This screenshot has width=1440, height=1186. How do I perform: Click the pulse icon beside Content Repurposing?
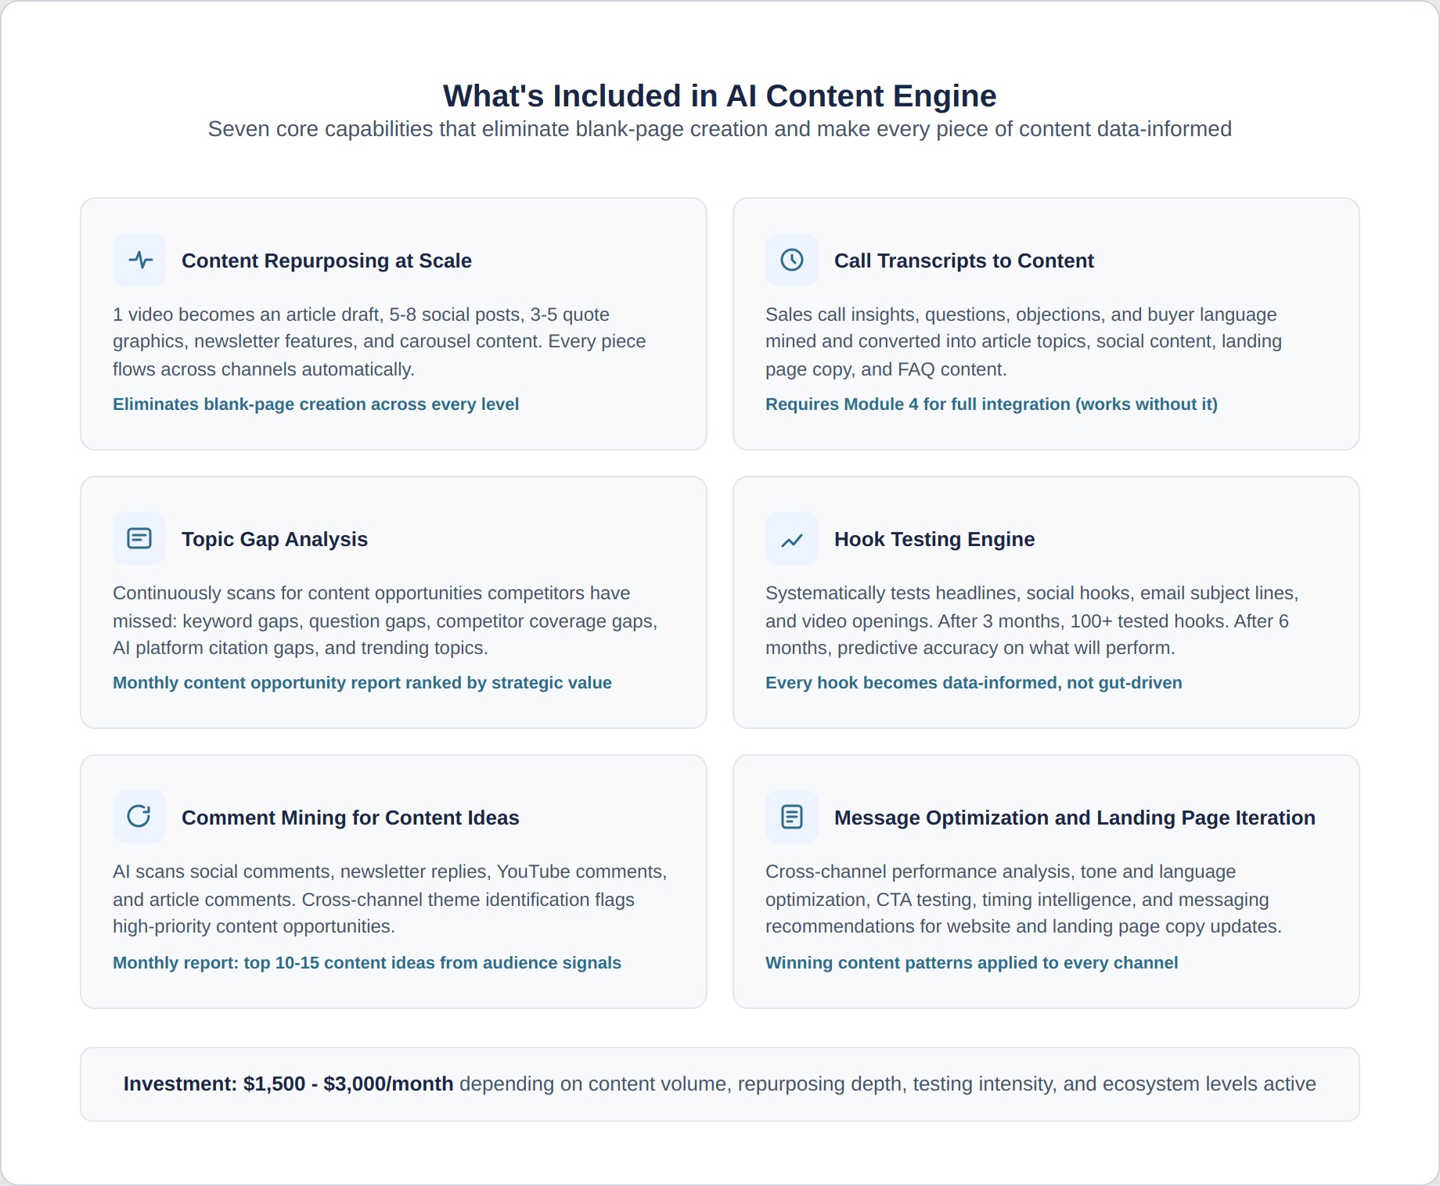pyautogui.click(x=139, y=260)
